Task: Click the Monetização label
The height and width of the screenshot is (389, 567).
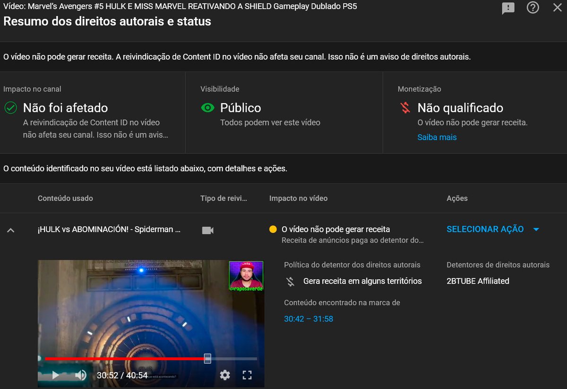Action: click(420, 89)
